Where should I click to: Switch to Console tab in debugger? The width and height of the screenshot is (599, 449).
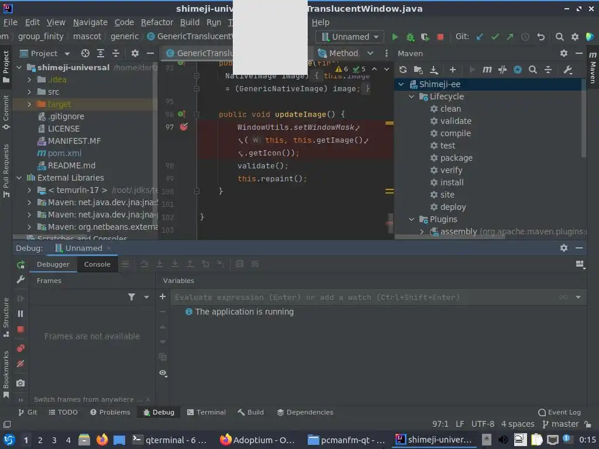pyautogui.click(x=97, y=264)
